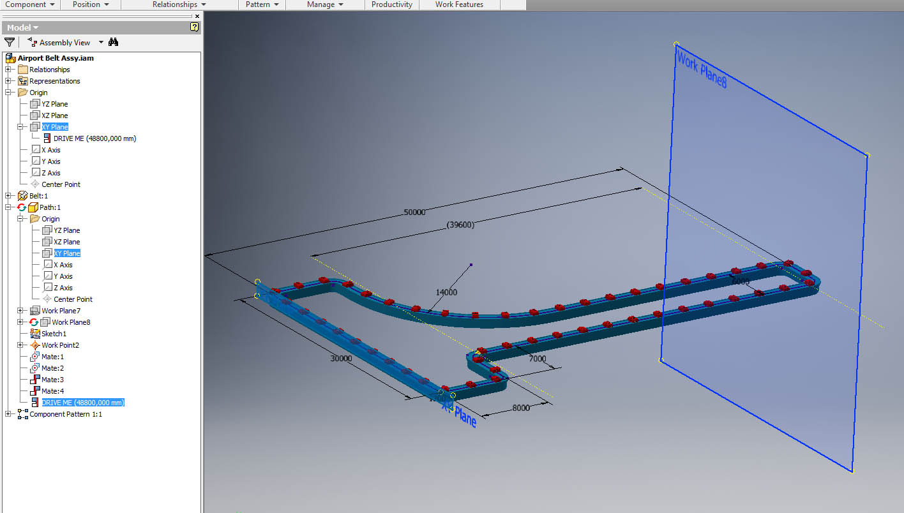The height and width of the screenshot is (513, 904).
Task: Select Center Point icon under assembly Origin
Action: coord(35,184)
